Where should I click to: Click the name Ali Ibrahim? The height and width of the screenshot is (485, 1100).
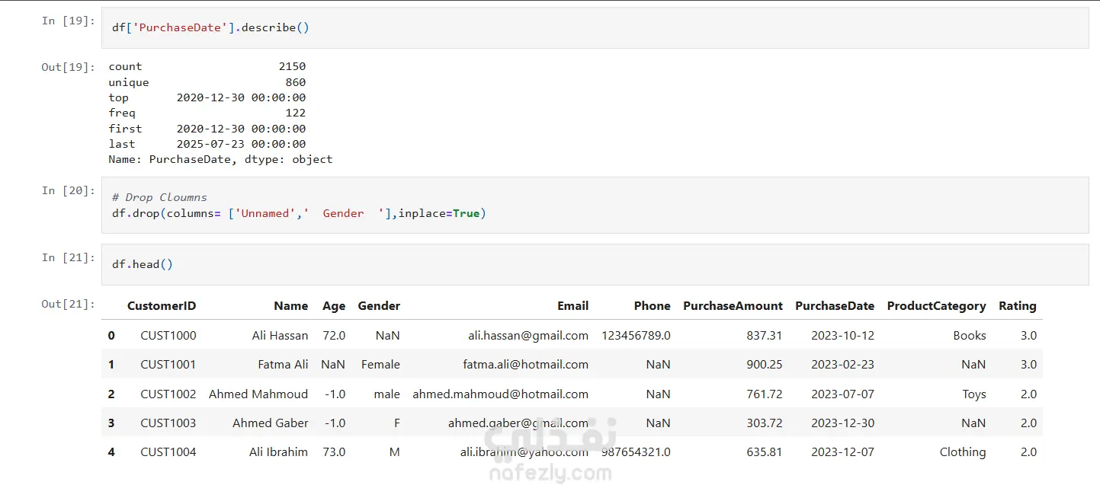pos(279,452)
